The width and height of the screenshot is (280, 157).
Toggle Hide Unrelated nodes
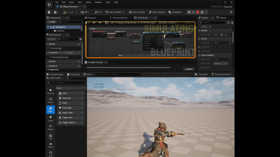[113, 12]
